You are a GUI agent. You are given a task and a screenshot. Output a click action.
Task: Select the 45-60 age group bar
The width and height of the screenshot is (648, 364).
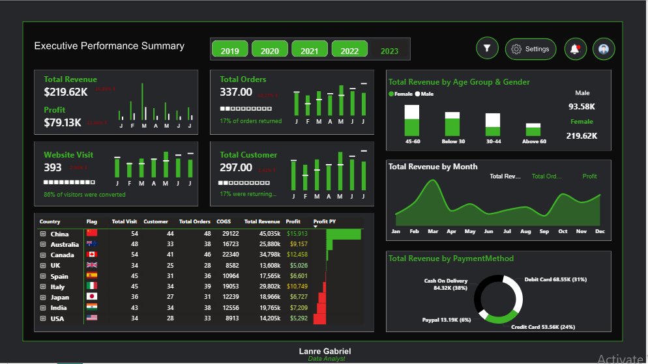coord(411,120)
